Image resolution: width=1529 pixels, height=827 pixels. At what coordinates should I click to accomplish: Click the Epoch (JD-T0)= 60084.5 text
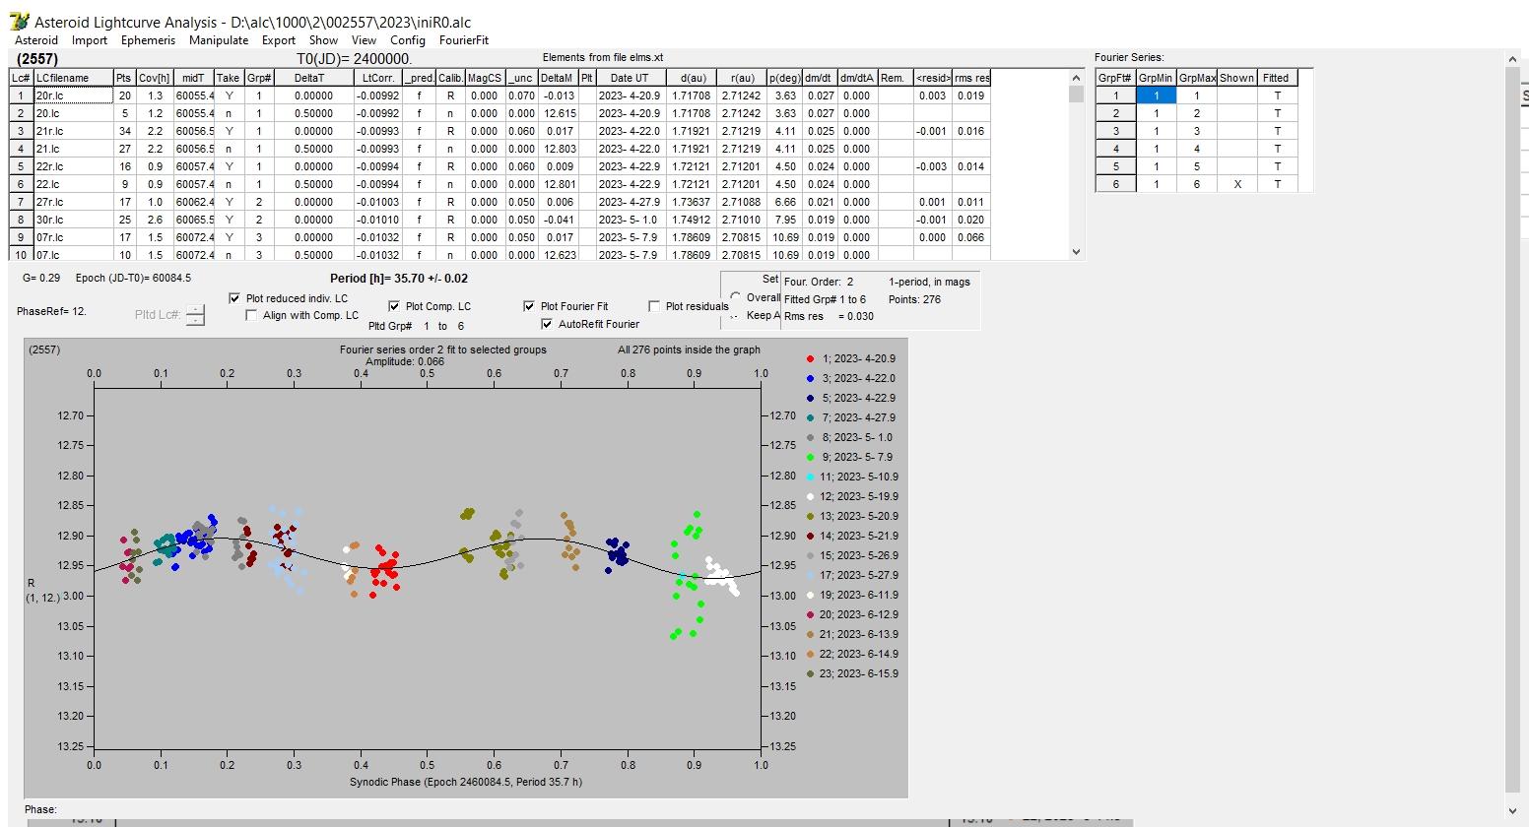coord(134,279)
